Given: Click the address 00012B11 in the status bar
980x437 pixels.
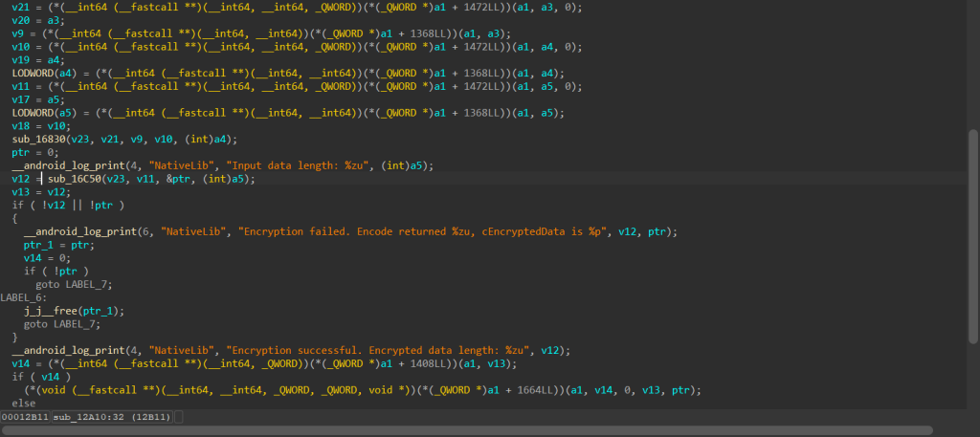Looking at the screenshot, I should 25,417.
